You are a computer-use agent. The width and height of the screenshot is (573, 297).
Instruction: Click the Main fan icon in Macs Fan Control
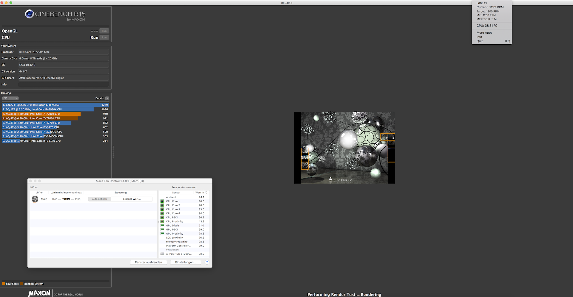coord(35,199)
